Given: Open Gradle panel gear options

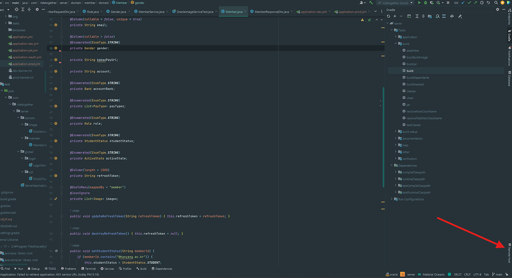Looking at the screenshot, I should click(x=498, y=9).
